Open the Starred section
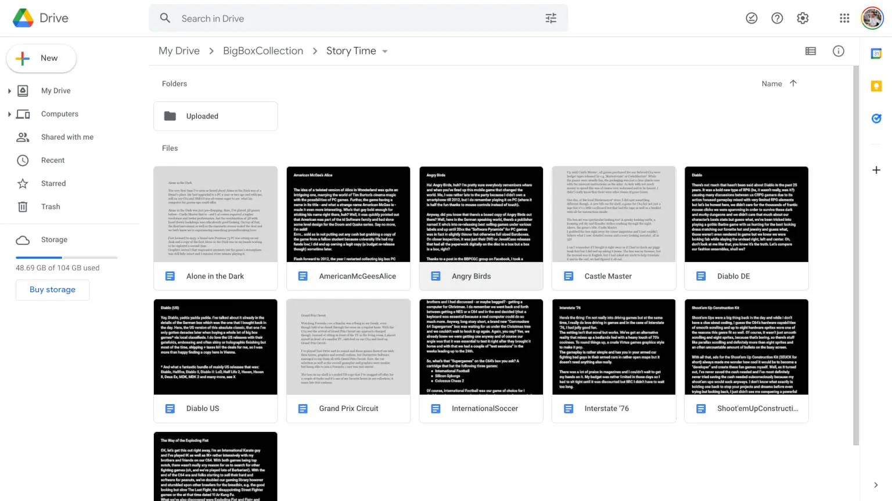The height and width of the screenshot is (501, 892). (53, 184)
